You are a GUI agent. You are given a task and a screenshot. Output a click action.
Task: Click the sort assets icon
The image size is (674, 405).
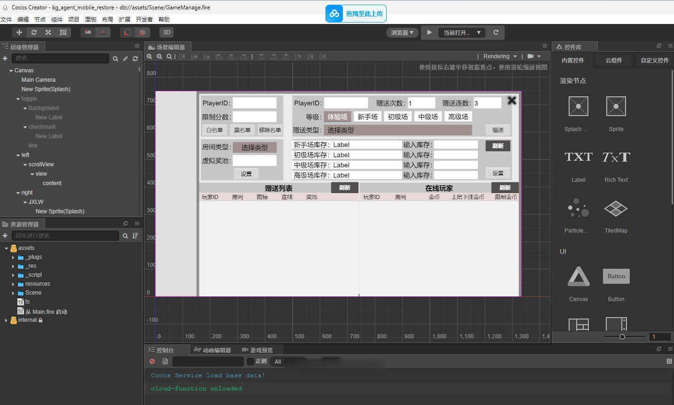coord(135,236)
